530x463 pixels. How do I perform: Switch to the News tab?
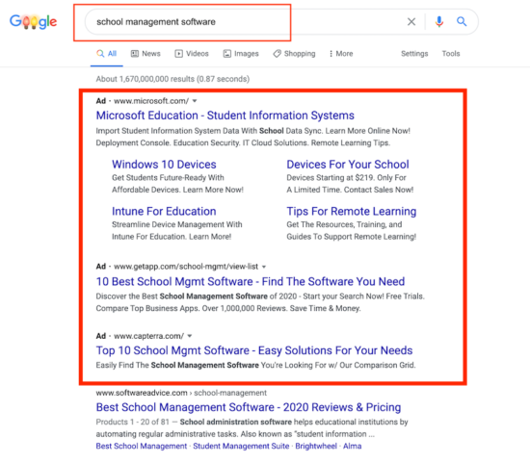tap(146, 54)
